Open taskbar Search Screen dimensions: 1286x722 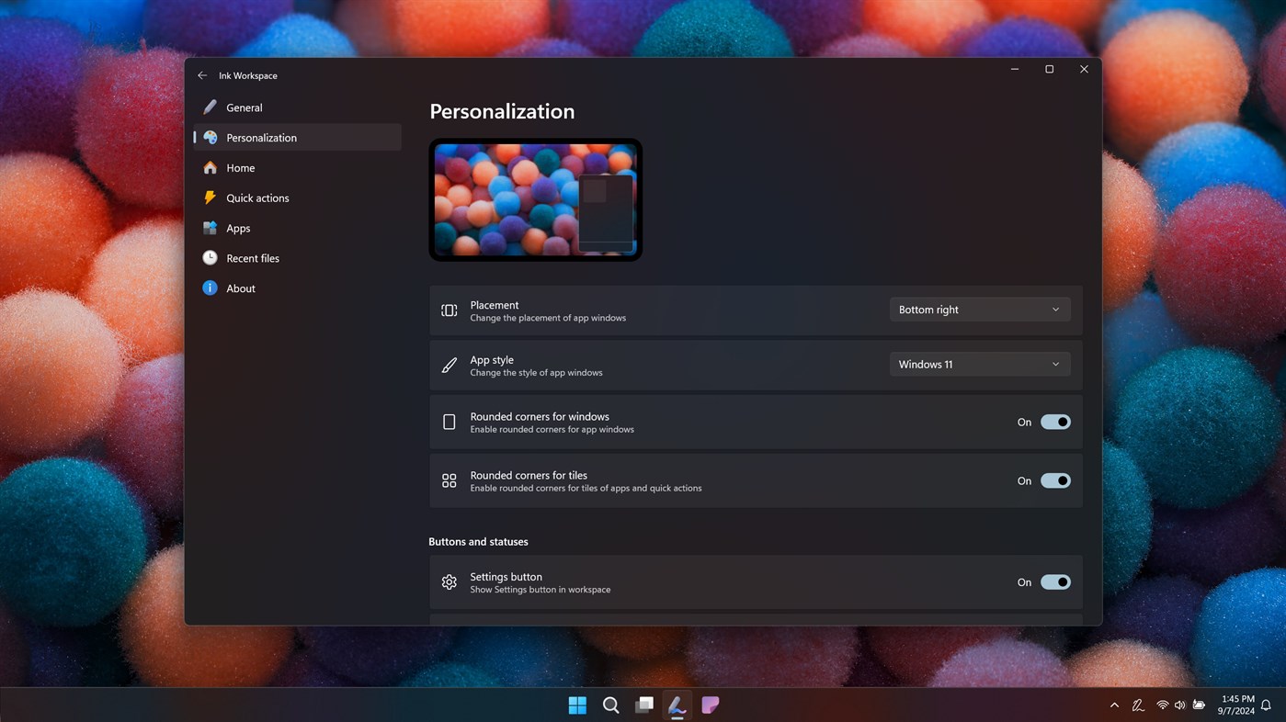[x=610, y=705]
